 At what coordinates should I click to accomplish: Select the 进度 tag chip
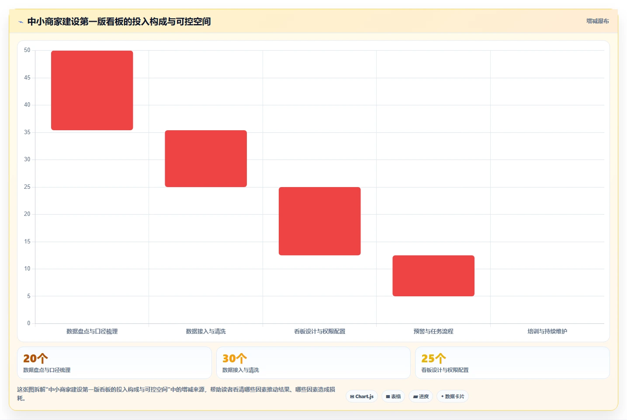(x=421, y=396)
